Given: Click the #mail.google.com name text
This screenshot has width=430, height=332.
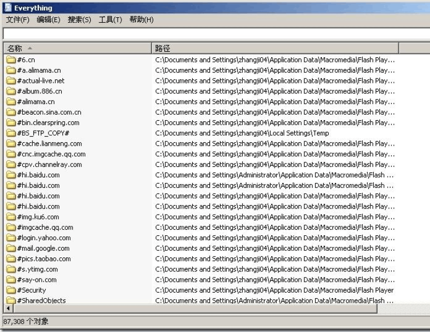Looking at the screenshot, I should pos(43,248).
